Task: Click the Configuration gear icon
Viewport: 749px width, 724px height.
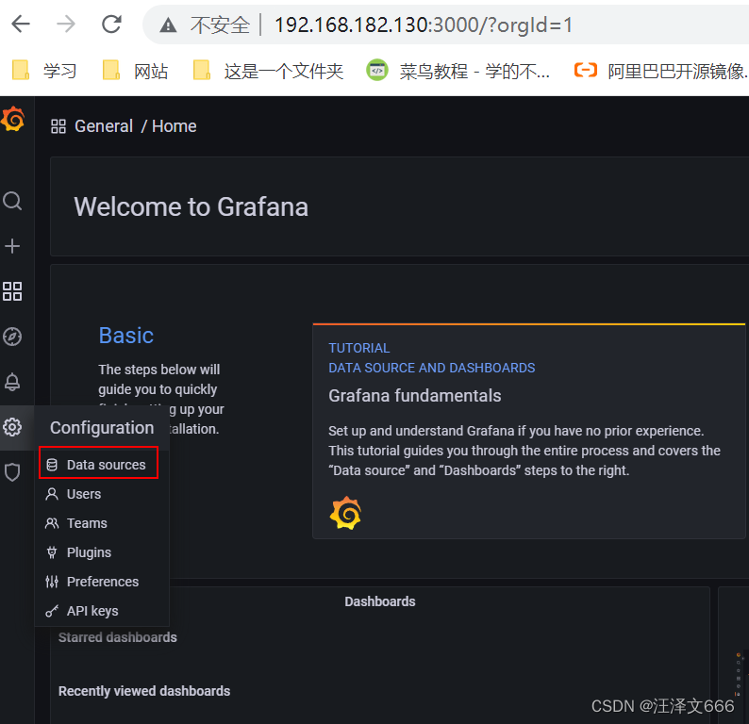Action: 12,427
